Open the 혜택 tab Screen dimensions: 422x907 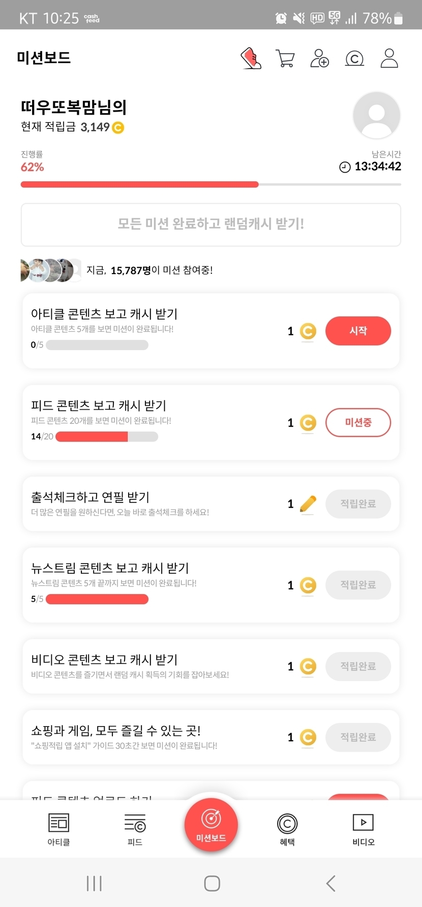287,829
